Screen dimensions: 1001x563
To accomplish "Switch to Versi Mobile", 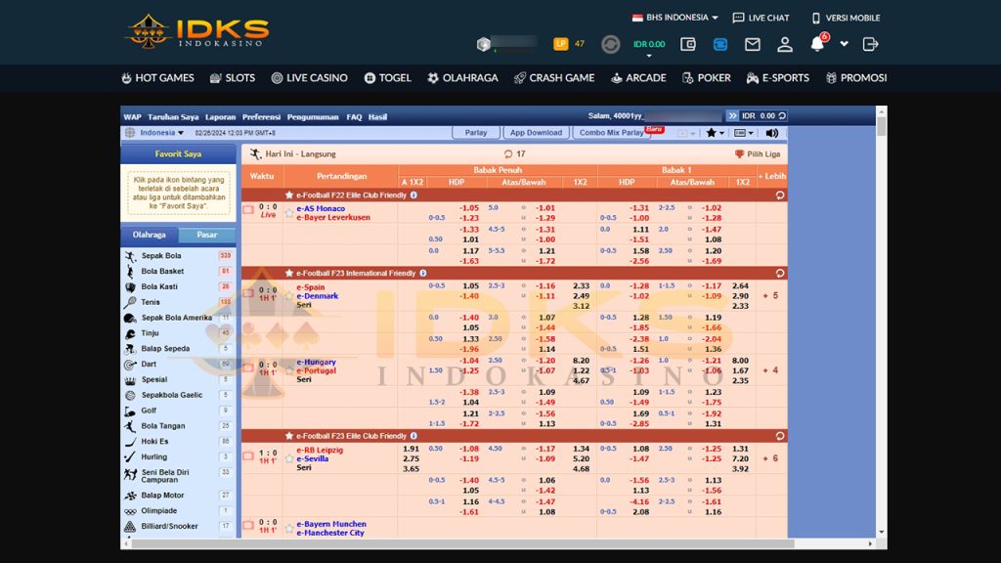I will [x=846, y=18].
